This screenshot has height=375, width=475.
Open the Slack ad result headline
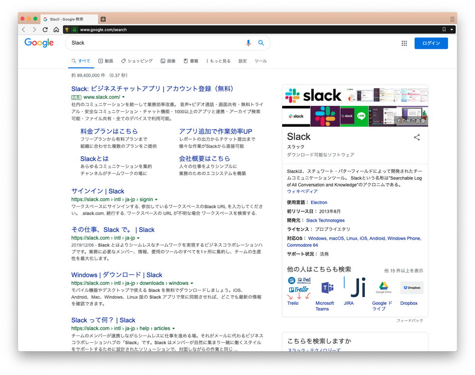[152, 89]
